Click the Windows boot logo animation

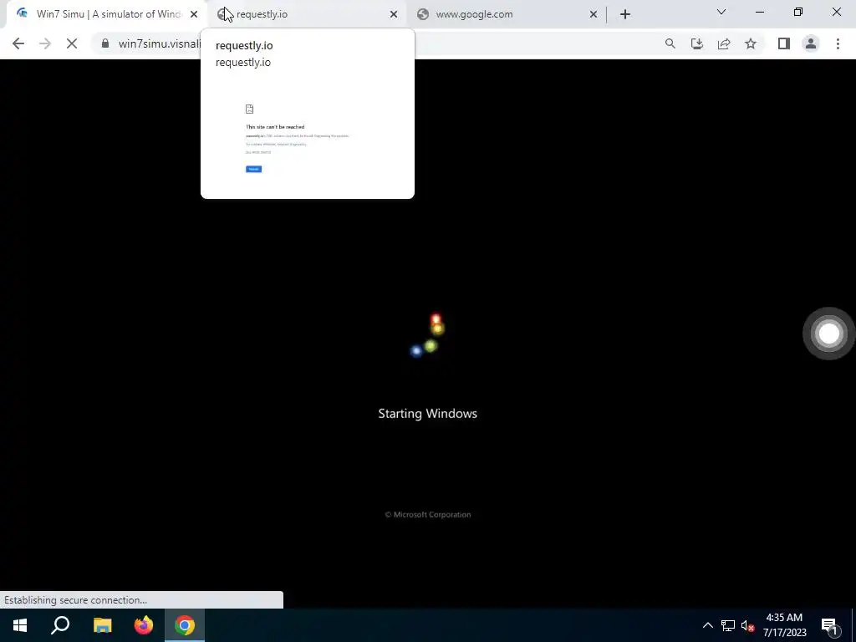tap(427, 334)
